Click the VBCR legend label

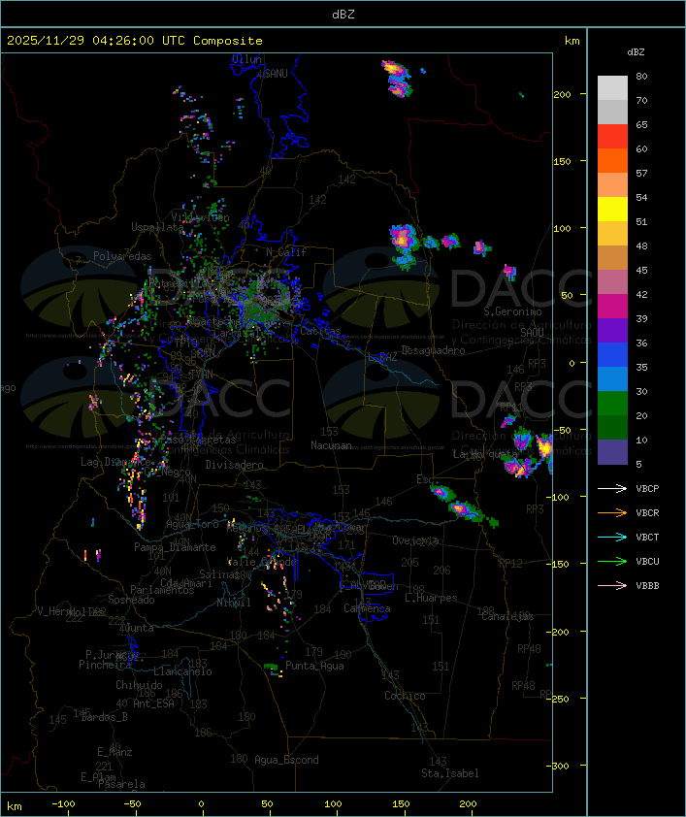coord(647,513)
